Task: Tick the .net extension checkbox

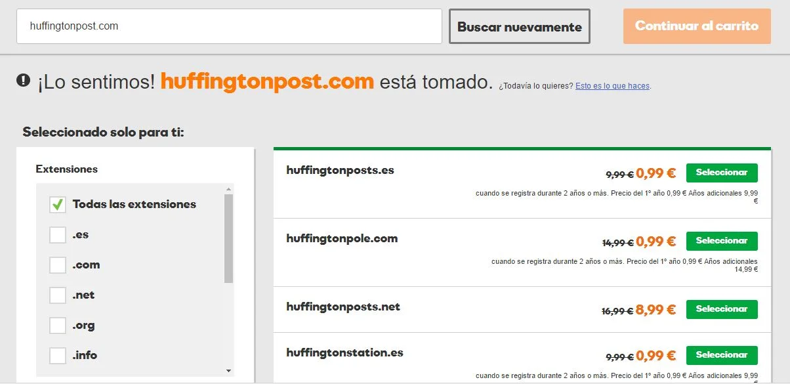Action: click(x=58, y=295)
